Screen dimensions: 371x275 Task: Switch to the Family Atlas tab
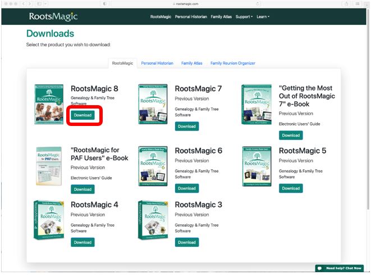click(x=191, y=64)
